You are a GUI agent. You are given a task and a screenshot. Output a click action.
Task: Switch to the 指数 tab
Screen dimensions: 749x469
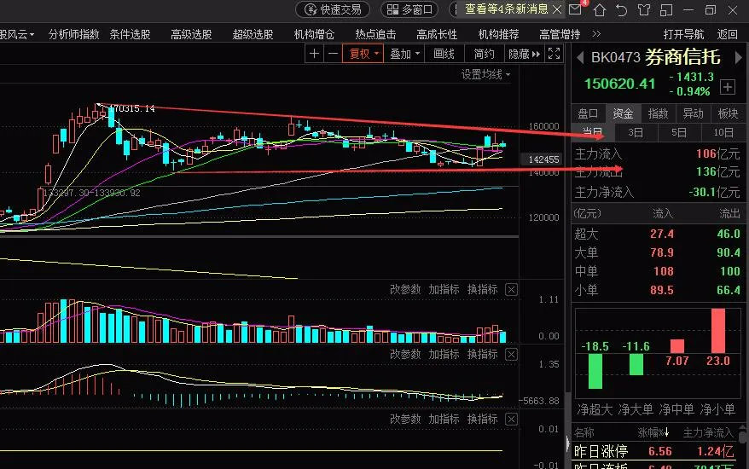tap(658, 113)
